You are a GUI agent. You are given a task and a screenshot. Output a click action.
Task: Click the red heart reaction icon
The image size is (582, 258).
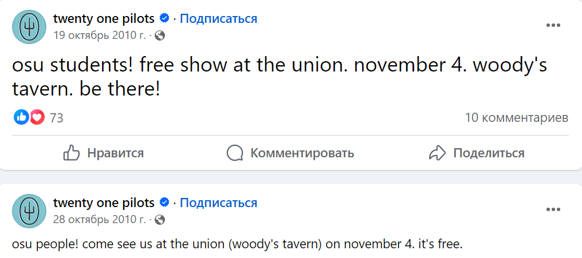[x=37, y=118]
